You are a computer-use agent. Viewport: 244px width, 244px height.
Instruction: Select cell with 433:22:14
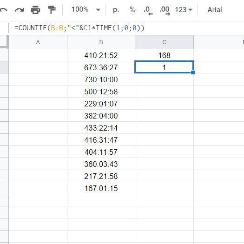(101, 128)
